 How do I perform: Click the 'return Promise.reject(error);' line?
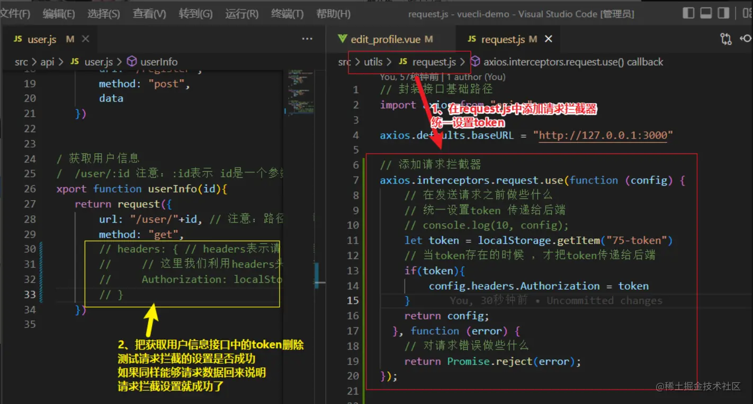(493, 361)
